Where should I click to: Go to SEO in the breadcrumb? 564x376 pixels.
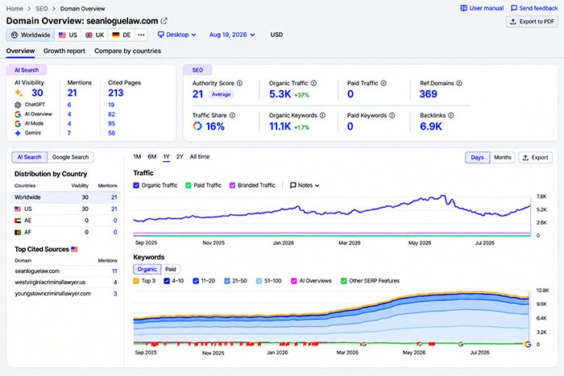(42, 9)
